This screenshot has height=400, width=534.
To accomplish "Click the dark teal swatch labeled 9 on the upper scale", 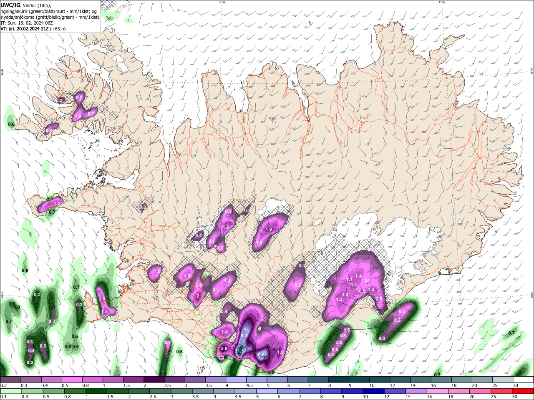I will (359, 380).
